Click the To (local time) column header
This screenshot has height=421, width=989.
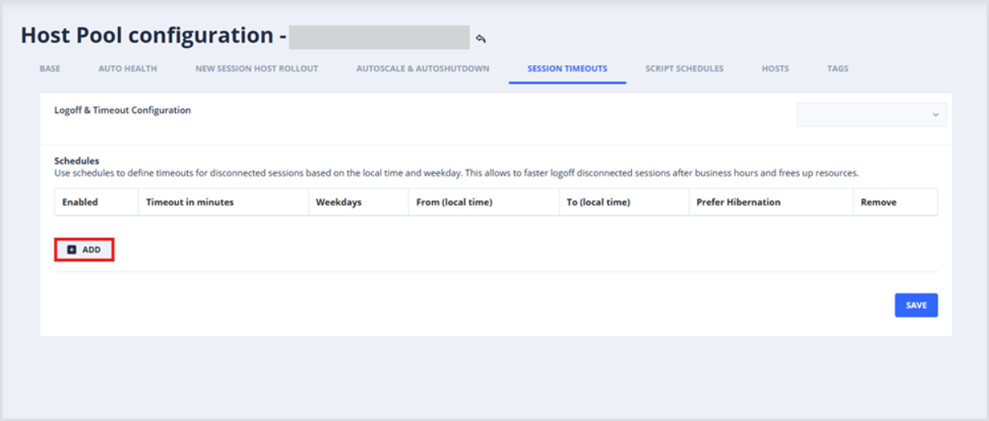click(598, 202)
